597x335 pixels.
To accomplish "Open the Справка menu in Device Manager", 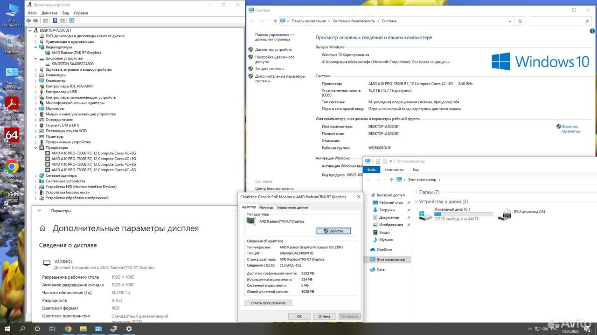I will pyautogui.click(x=81, y=13).
